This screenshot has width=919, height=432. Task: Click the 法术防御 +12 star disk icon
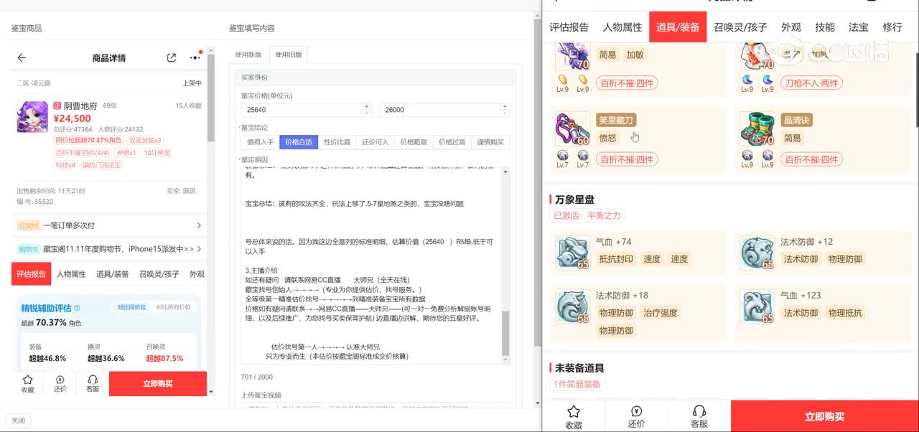(757, 253)
